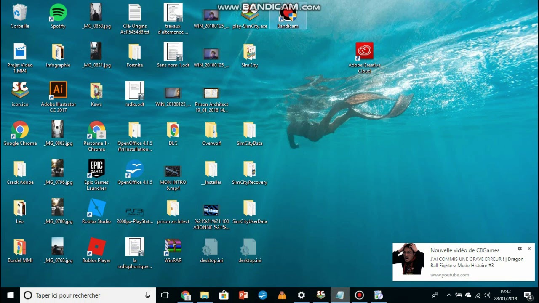Viewport: 539px width, 303px height.
Task: Open the volume slider from the system tray
Action: 487,295
